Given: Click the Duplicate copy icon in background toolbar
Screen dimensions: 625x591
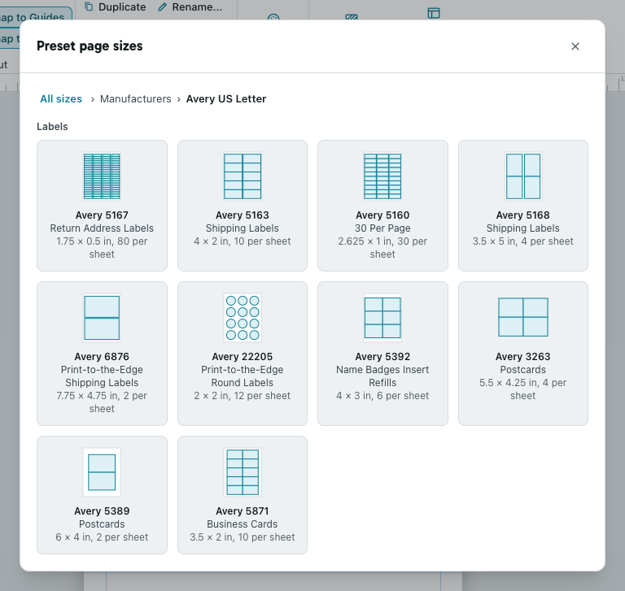Looking at the screenshot, I should [x=89, y=7].
